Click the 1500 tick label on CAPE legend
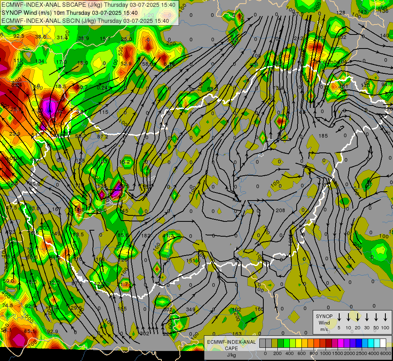 tap(338, 353)
